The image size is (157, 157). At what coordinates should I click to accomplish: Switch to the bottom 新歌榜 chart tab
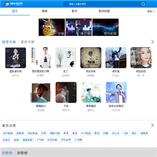point(22,153)
